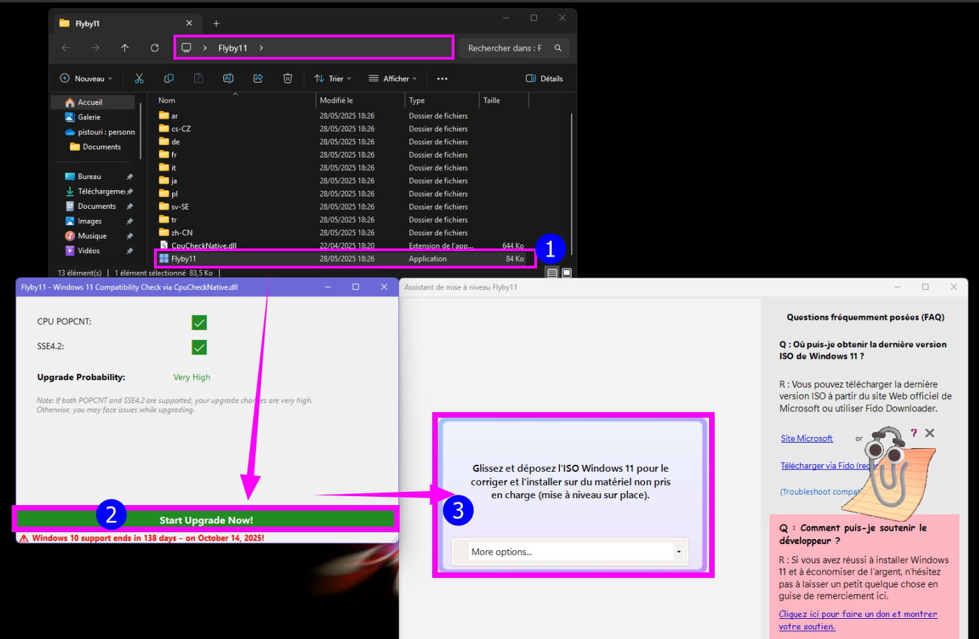The image size is (979, 639).
Task: Close the Flyby11 Explorer tab
Action: point(189,23)
